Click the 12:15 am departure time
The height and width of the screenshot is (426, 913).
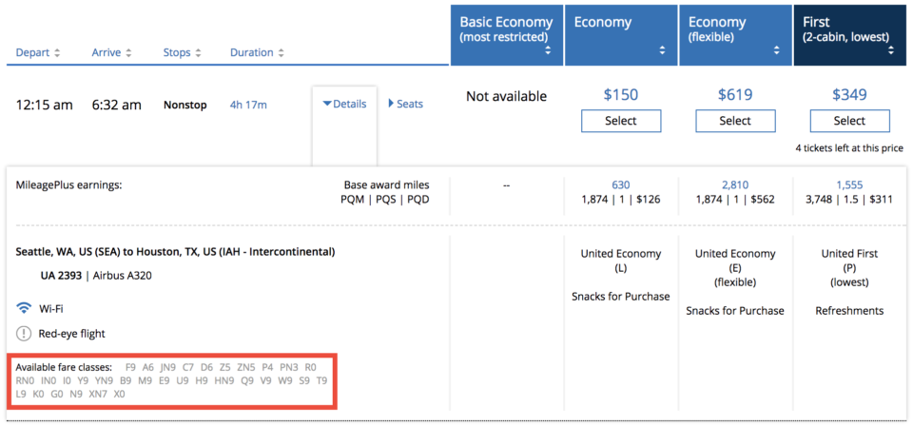click(x=45, y=106)
